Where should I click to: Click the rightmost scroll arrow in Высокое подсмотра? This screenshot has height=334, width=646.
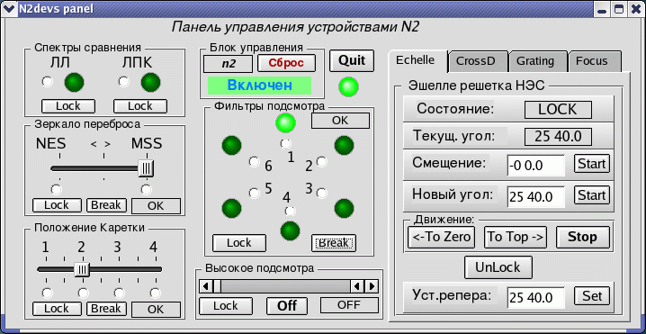372,286
